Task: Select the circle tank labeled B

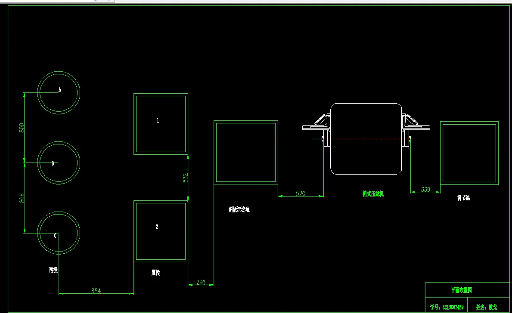Action: [x=59, y=163]
